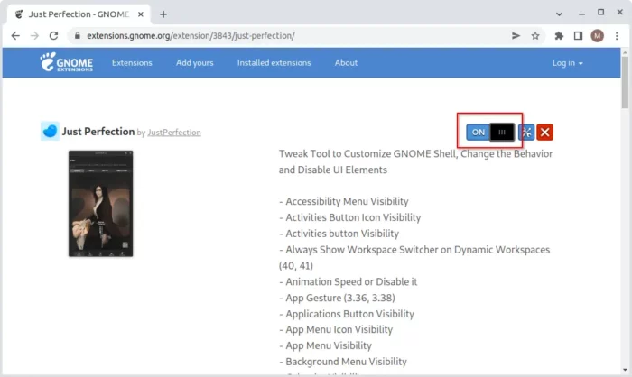Open the browser extensions puzzle icon
Image resolution: width=632 pixels, height=377 pixels.
click(x=559, y=36)
